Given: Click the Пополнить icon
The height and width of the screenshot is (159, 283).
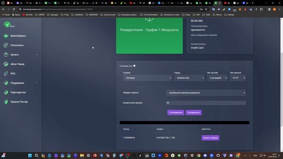Looking at the screenshot, I should pyautogui.click(x=6, y=45).
